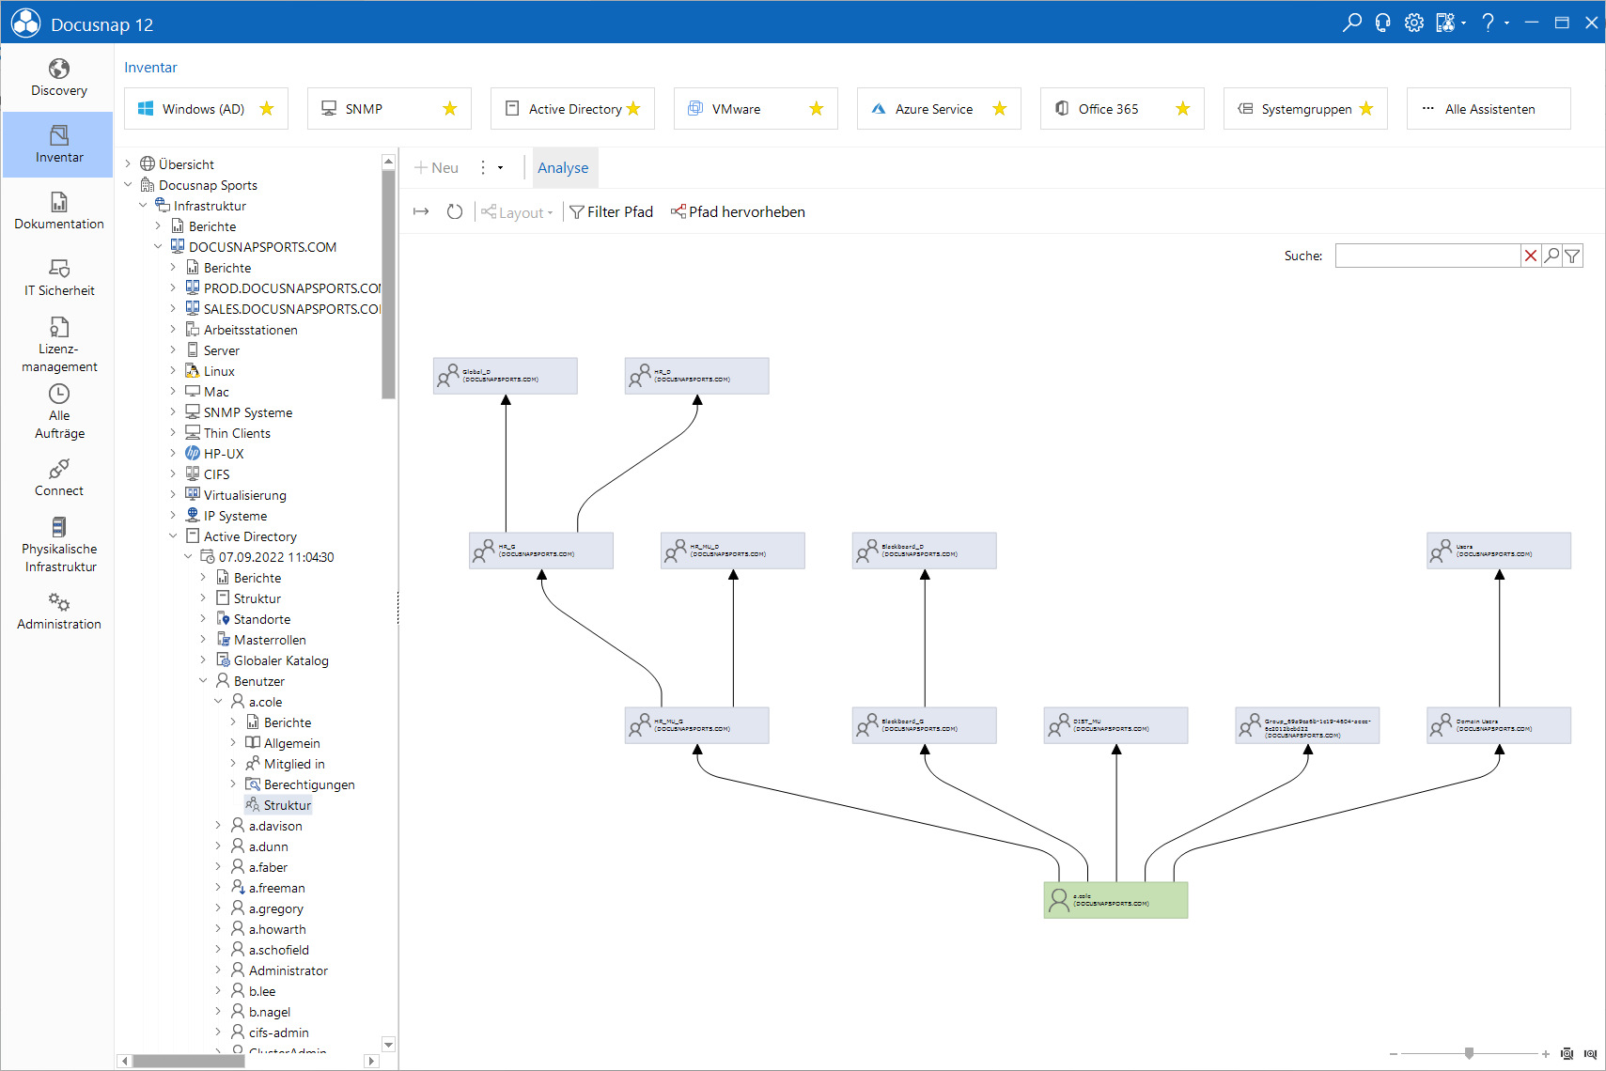This screenshot has height=1071, width=1606.
Task: Adjust the zoom slider handle
Action: pyautogui.click(x=1469, y=1053)
